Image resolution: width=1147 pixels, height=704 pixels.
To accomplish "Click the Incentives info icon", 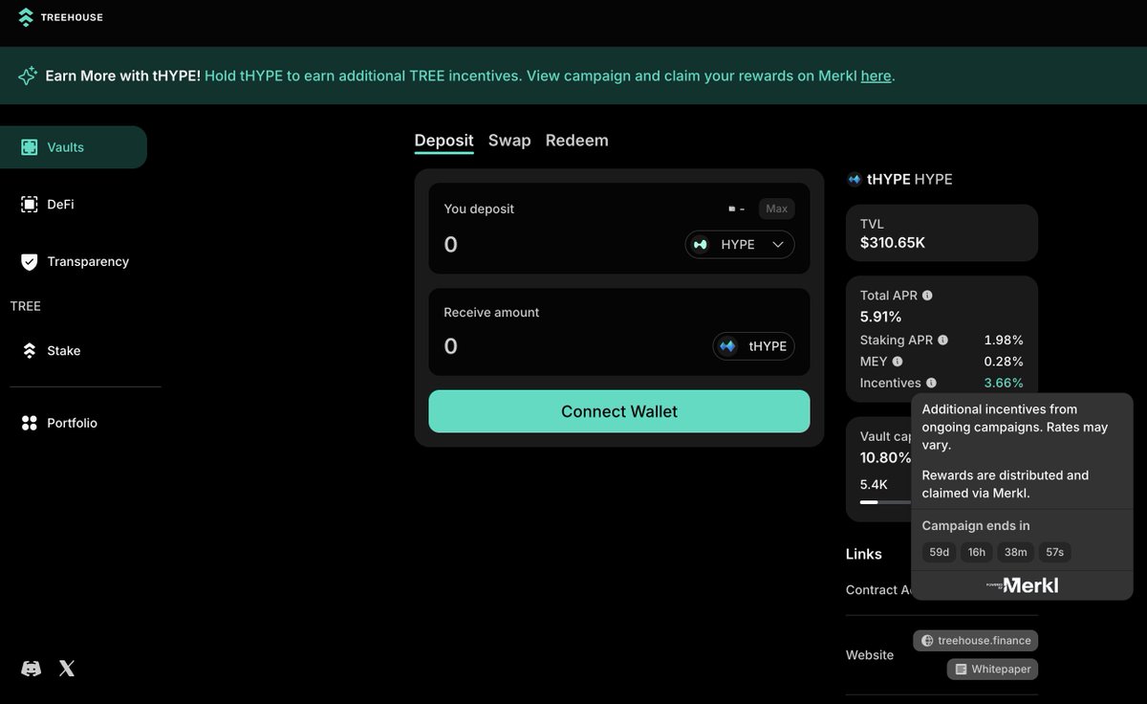I will [x=931, y=383].
